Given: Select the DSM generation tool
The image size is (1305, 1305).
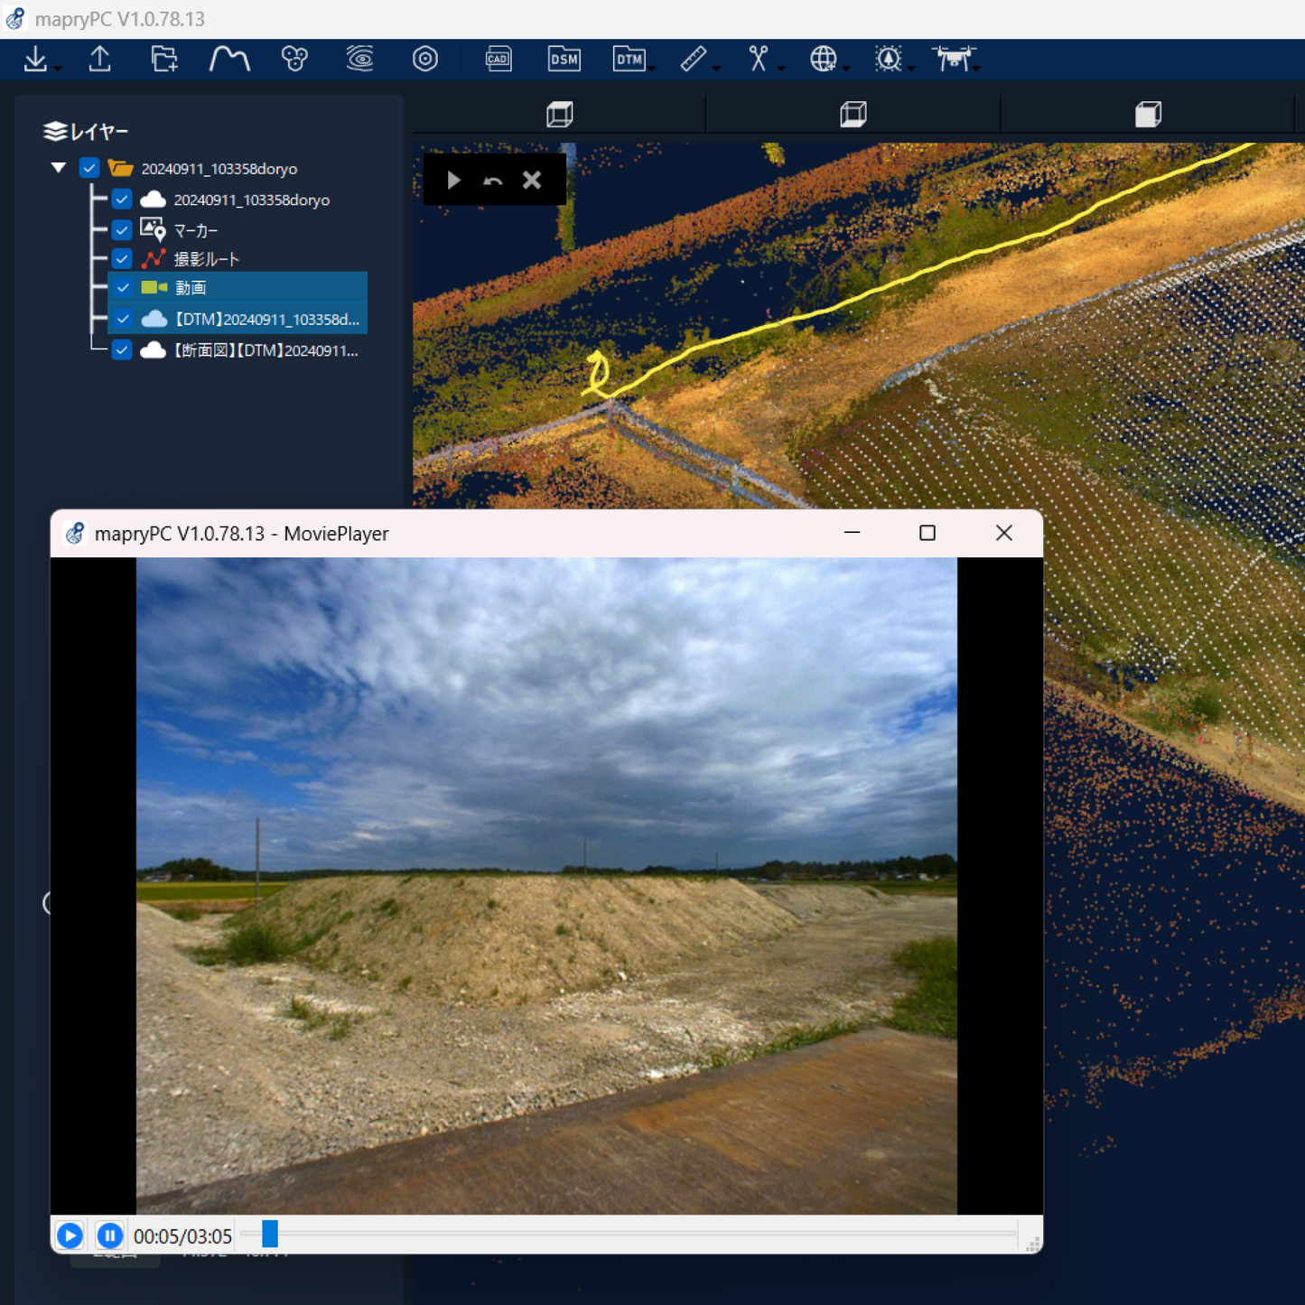Looking at the screenshot, I should pyautogui.click(x=564, y=60).
